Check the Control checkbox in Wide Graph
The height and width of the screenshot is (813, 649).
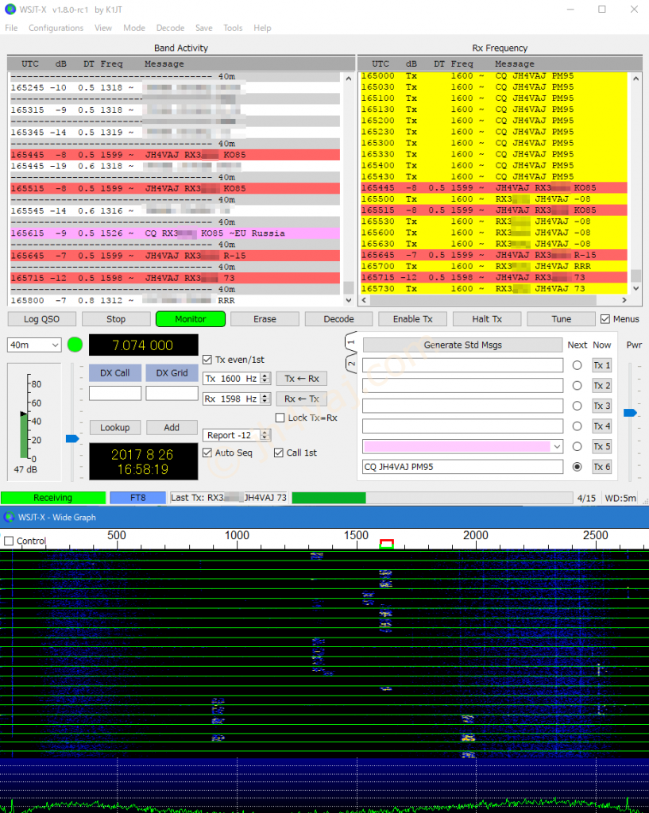click(9, 541)
